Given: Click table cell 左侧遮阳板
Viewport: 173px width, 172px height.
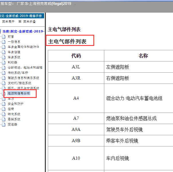Looking at the screenshot, I should click(139, 67).
